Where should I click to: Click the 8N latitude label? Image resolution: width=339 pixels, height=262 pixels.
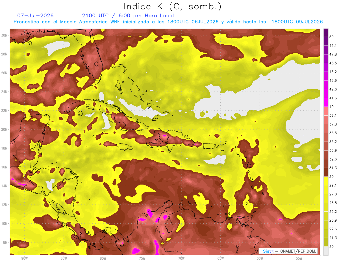coord(6,242)
